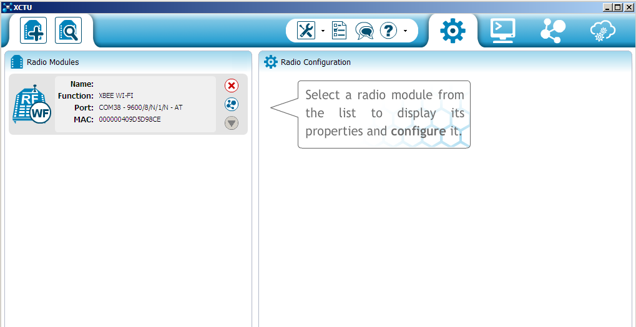
Task: Click the Add radio module icon
Action: click(33, 31)
